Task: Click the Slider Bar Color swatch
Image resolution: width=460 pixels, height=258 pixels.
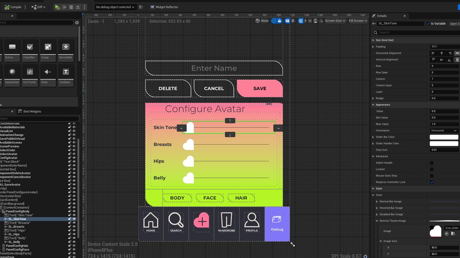Action: (444, 137)
